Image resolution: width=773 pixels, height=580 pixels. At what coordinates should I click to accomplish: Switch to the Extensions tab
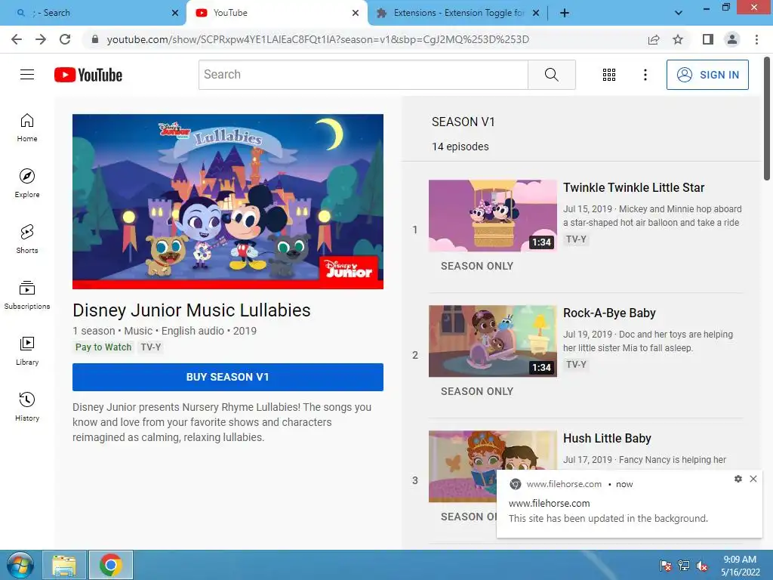point(457,13)
